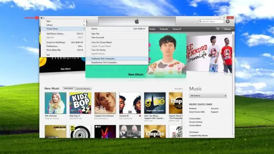Image resolution: width=274 pixels, height=154 pixels.
Task: Click the See All link
Action: point(178,89)
